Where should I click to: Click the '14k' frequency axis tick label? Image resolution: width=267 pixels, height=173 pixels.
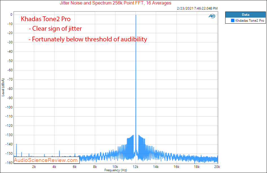pos(156,167)
